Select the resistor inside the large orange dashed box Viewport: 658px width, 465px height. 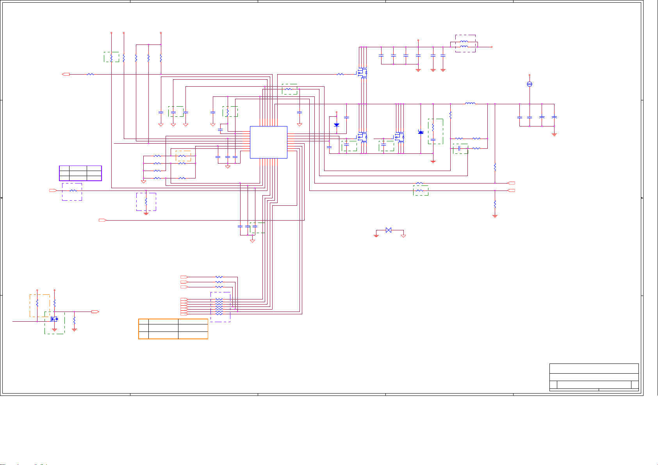(x=37, y=303)
